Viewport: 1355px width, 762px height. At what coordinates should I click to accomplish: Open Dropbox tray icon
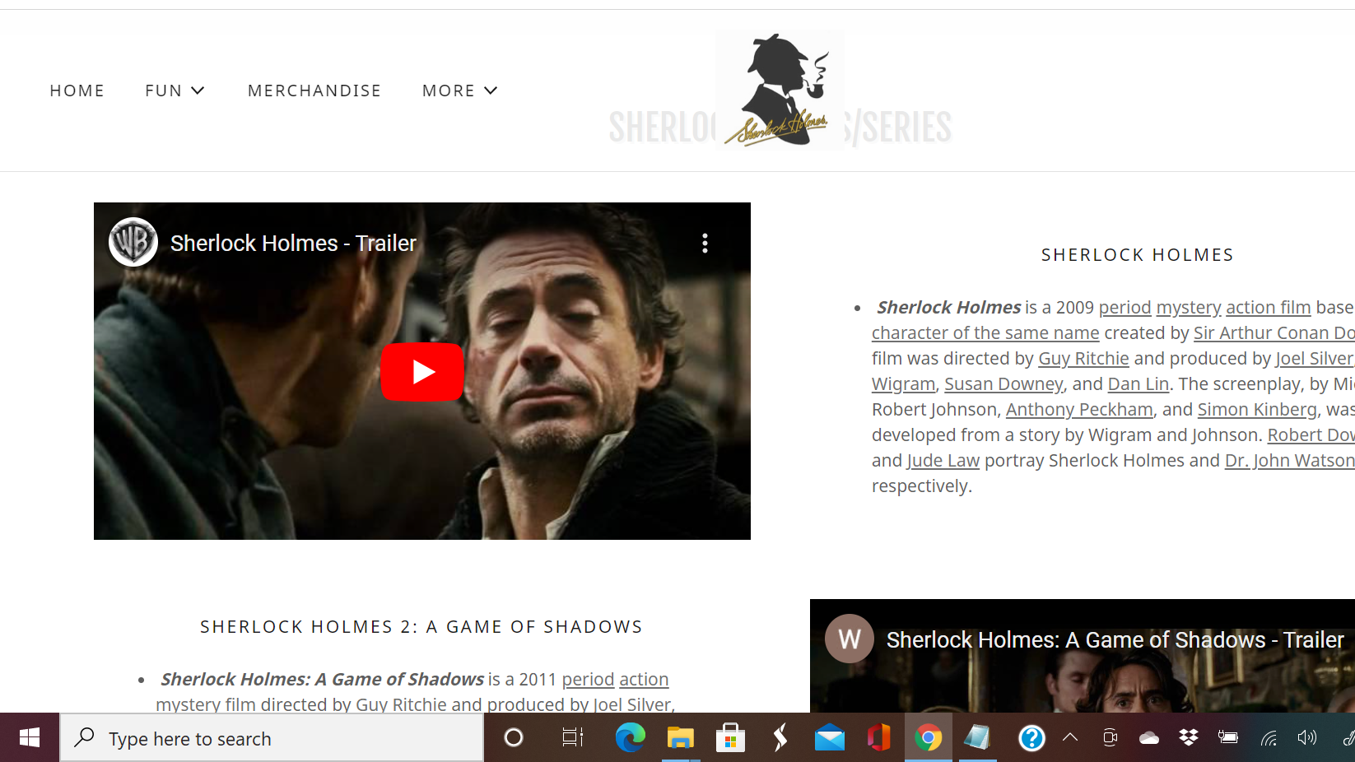[1189, 737]
